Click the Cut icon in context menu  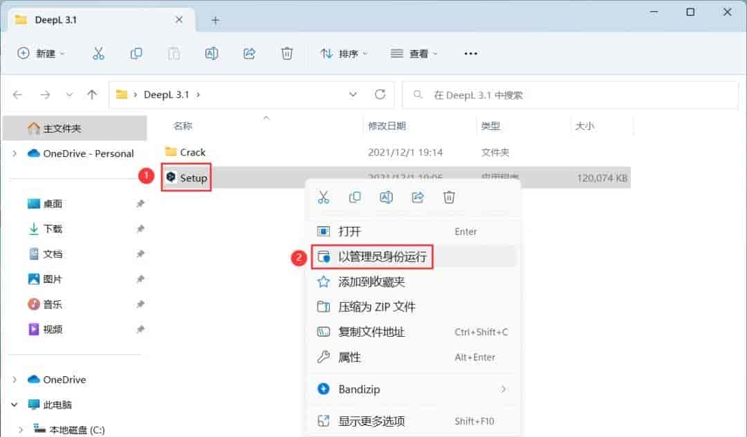click(x=324, y=197)
